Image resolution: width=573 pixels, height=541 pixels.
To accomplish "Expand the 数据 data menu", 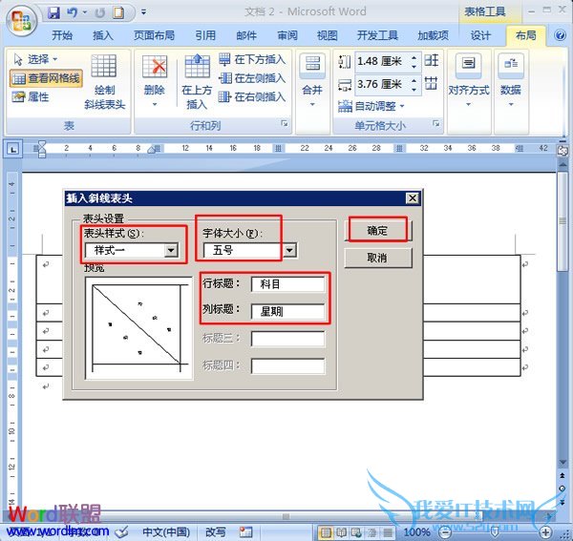I will click(x=511, y=80).
